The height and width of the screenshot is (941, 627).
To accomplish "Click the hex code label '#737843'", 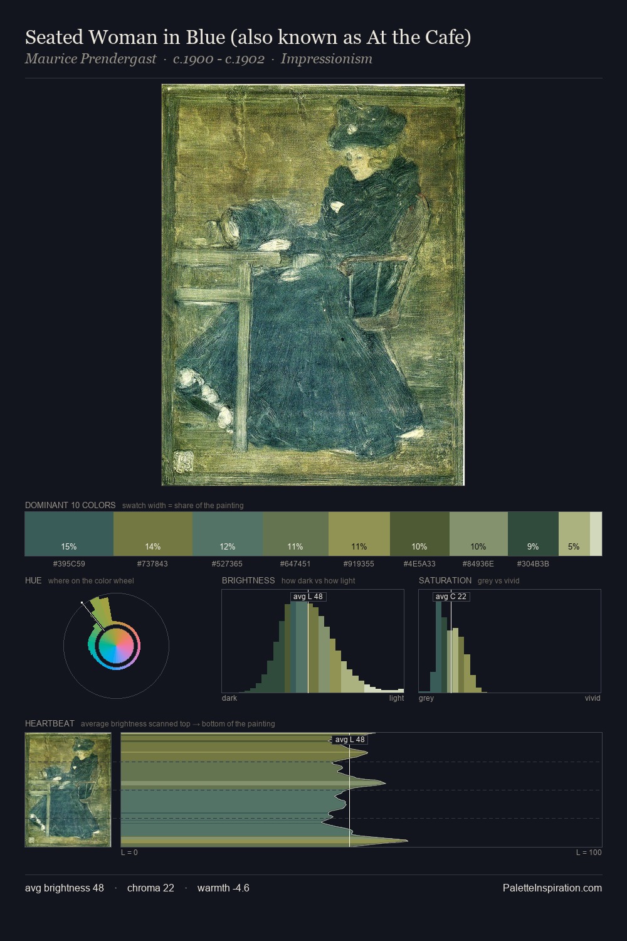I will (x=152, y=564).
